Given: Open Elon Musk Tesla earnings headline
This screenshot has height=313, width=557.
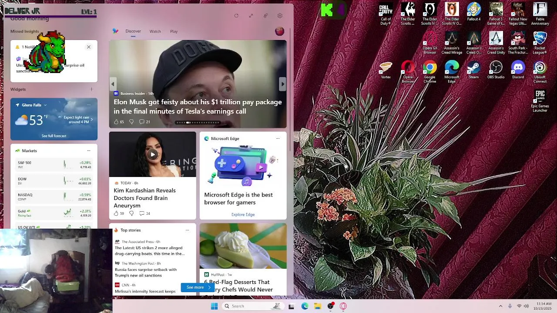Looking at the screenshot, I should pos(198,107).
